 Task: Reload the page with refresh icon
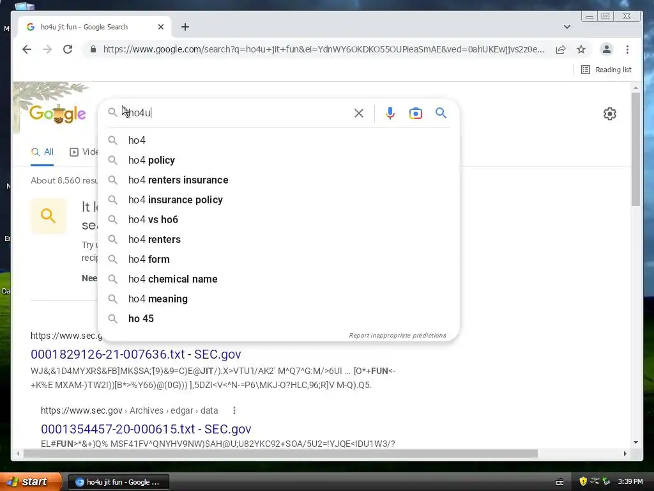[68, 49]
